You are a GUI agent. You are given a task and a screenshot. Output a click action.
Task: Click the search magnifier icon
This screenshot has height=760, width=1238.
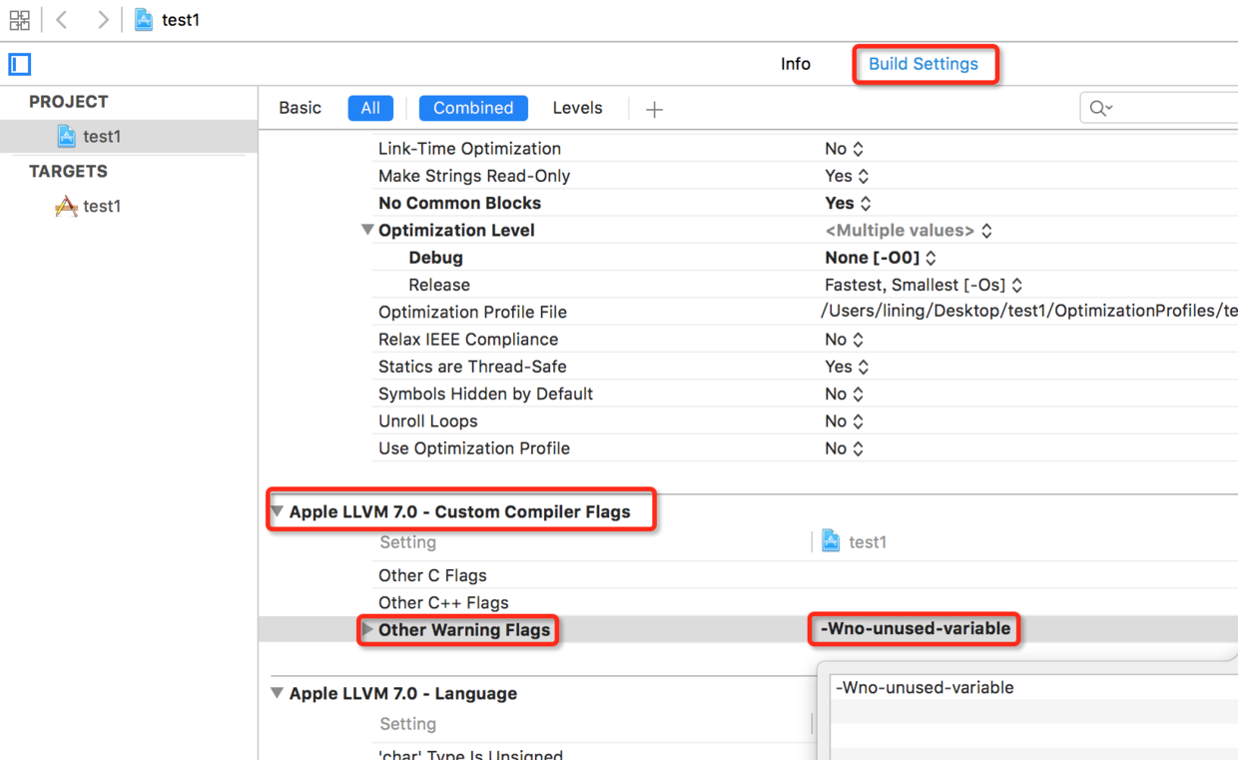pos(1100,108)
